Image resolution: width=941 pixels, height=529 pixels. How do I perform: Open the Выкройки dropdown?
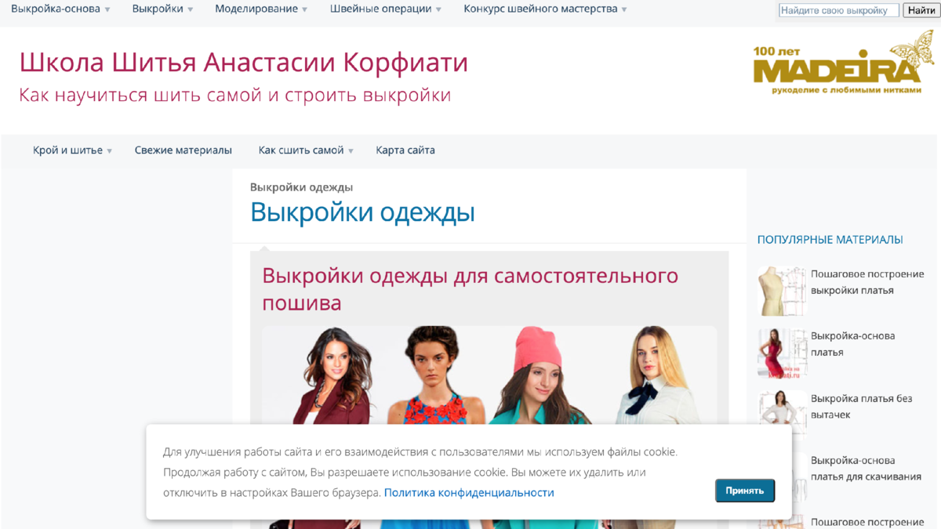(158, 9)
